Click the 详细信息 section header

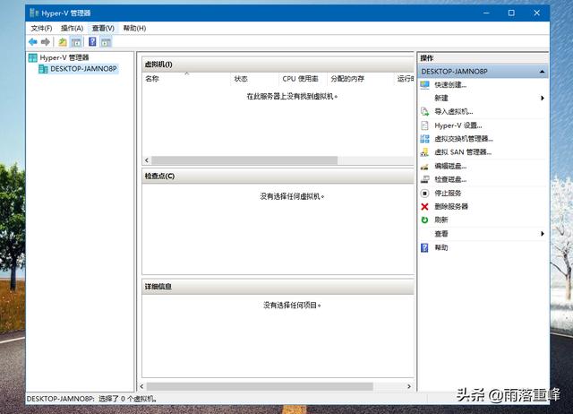coord(278,287)
